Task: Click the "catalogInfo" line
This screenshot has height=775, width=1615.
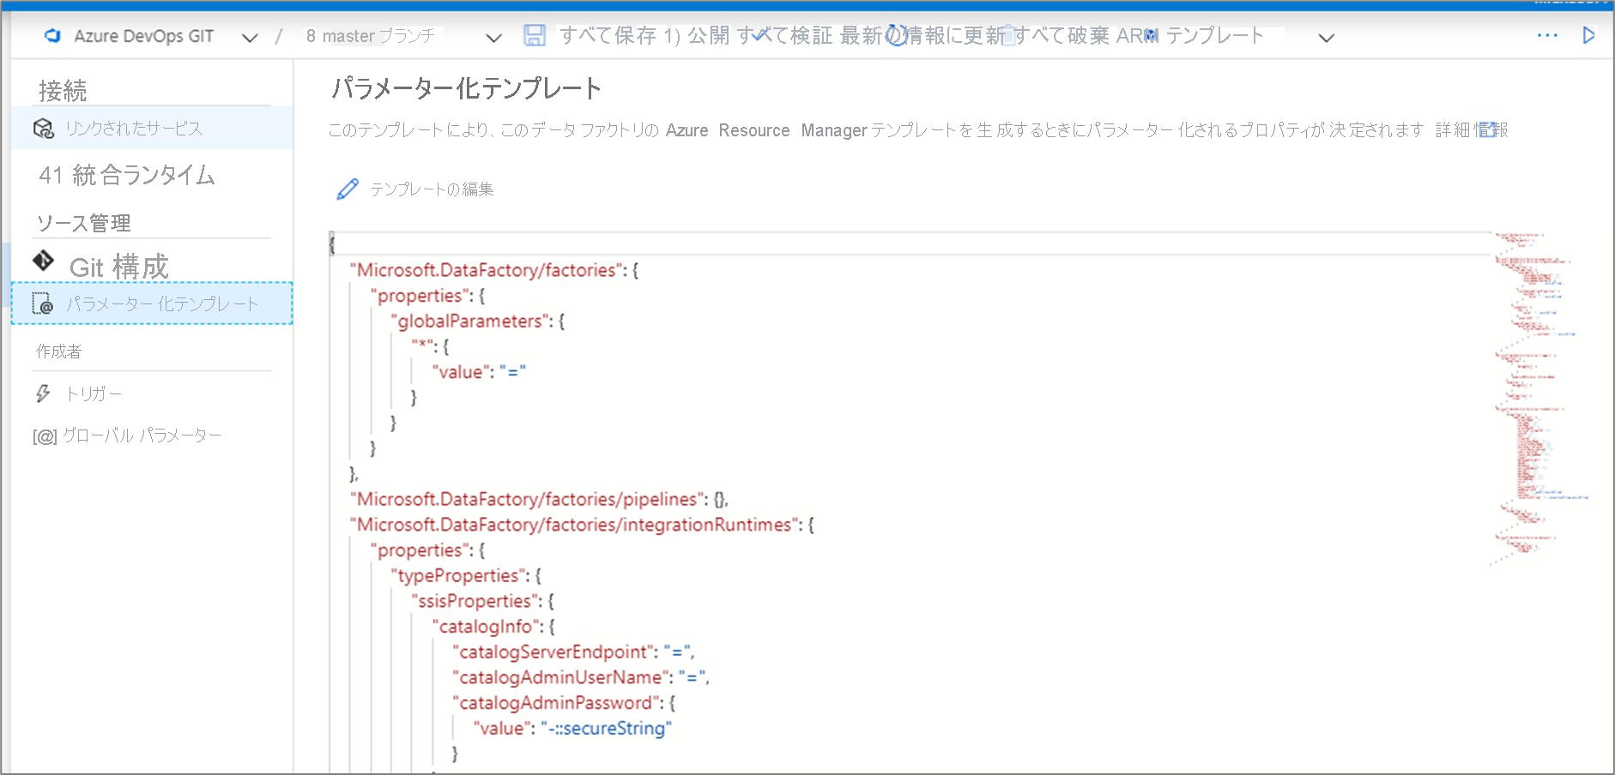Action: pos(494,627)
